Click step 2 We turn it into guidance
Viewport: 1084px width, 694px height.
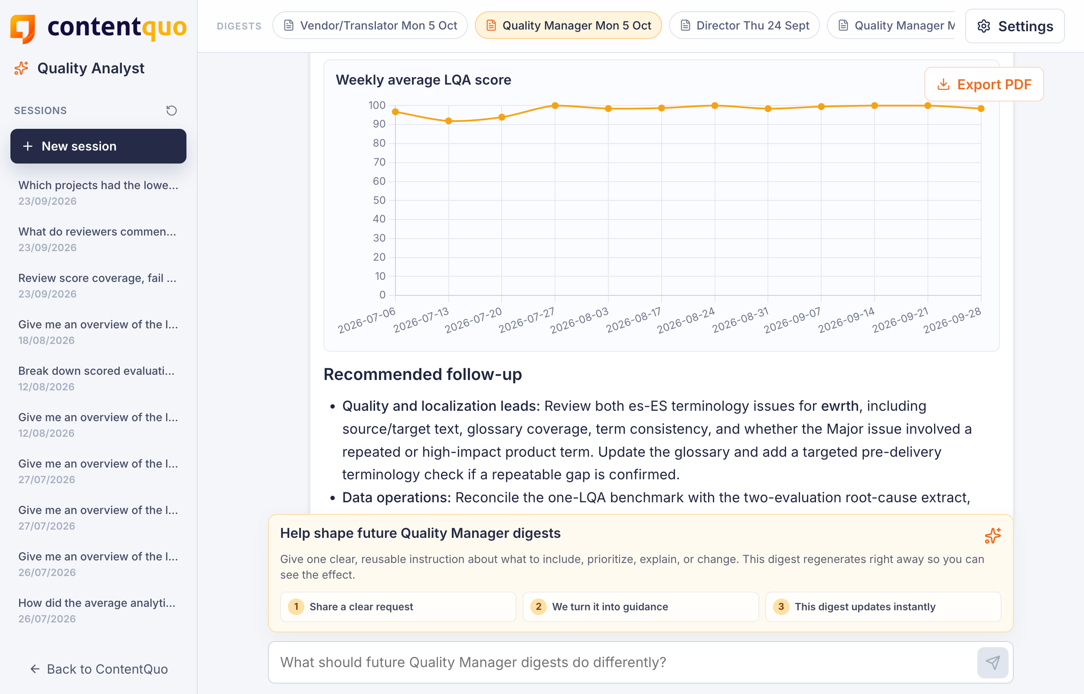point(640,606)
